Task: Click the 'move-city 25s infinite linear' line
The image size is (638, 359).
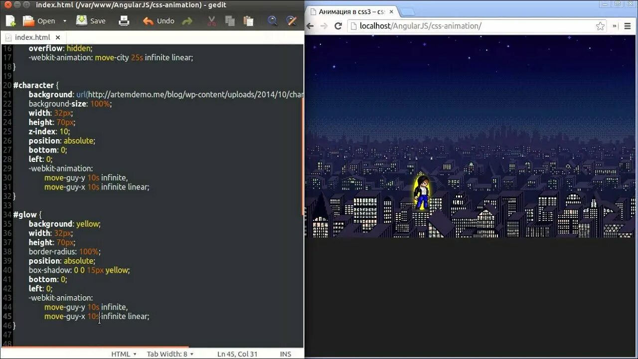Action: 111,57
